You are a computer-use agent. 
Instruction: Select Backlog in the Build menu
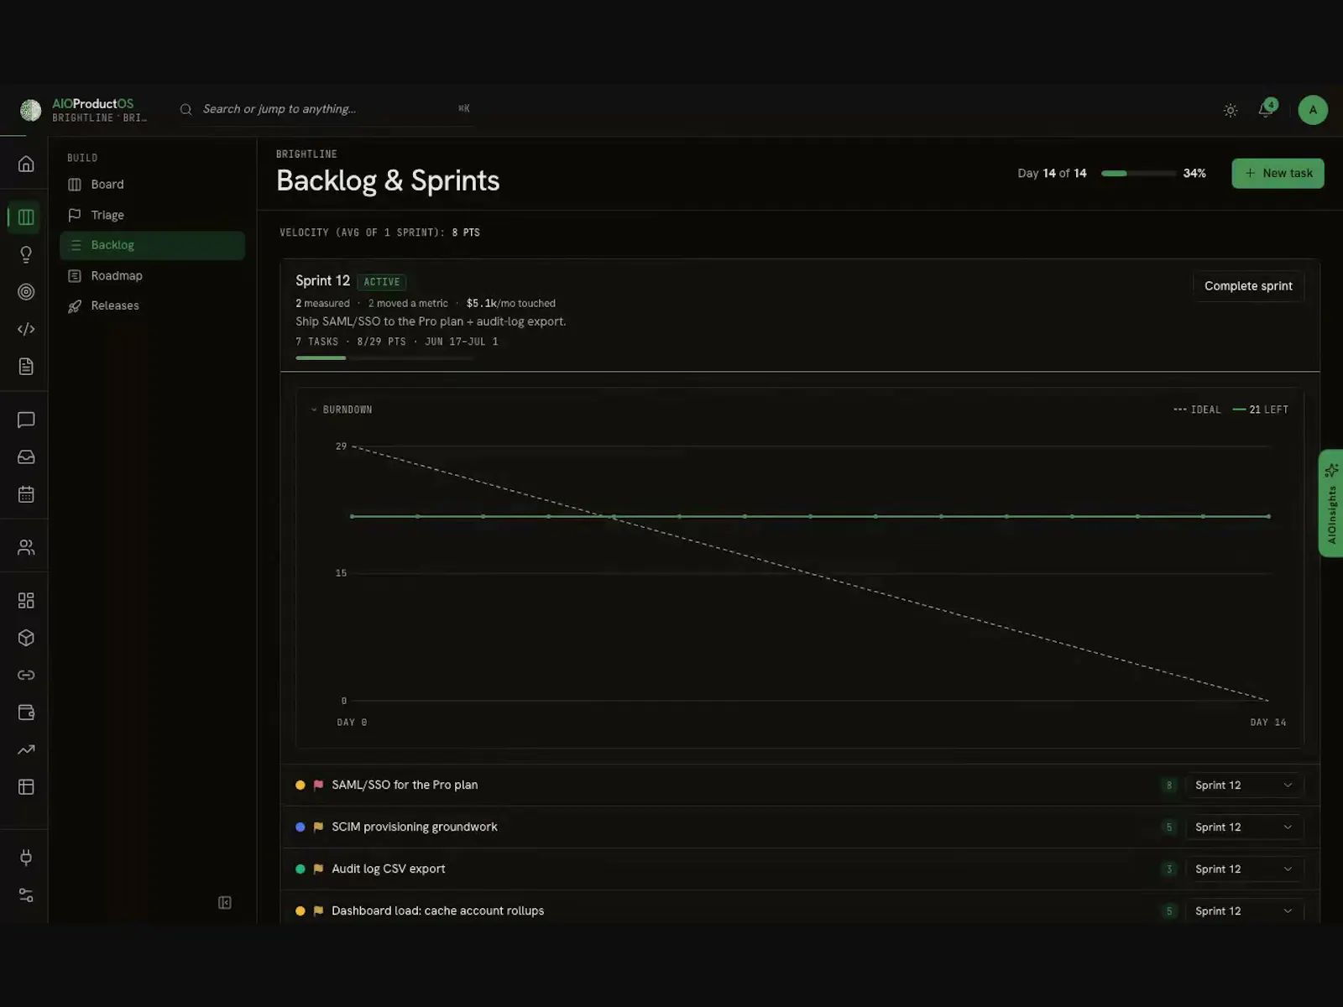152,245
